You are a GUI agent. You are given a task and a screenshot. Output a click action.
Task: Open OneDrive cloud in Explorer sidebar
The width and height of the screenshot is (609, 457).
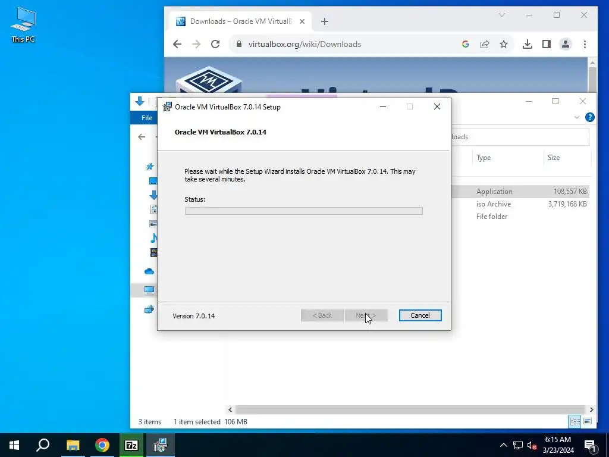point(149,271)
